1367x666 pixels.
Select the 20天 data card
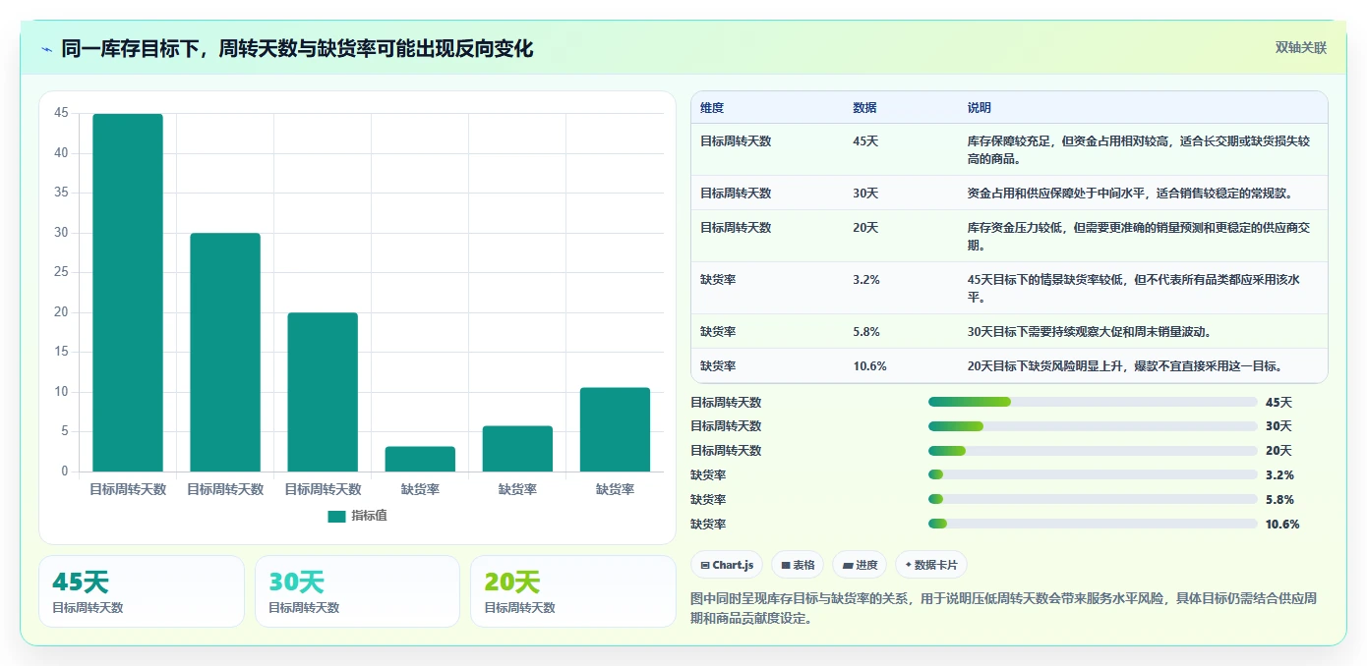[x=573, y=591]
